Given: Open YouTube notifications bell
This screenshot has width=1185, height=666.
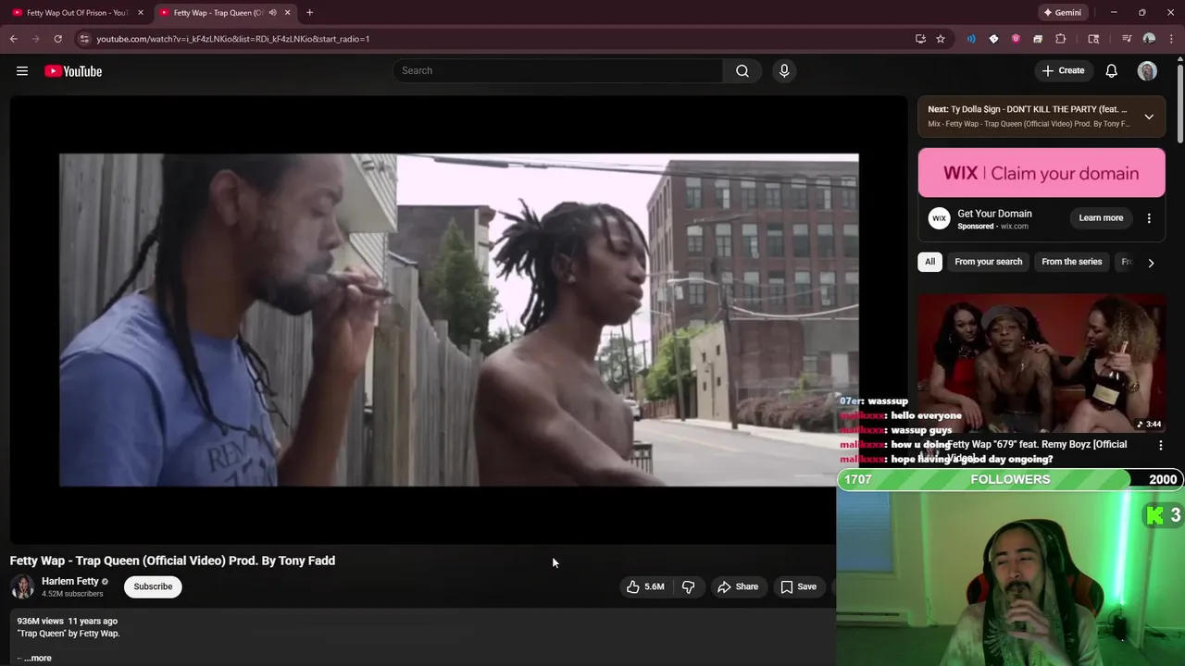Looking at the screenshot, I should click(x=1112, y=71).
